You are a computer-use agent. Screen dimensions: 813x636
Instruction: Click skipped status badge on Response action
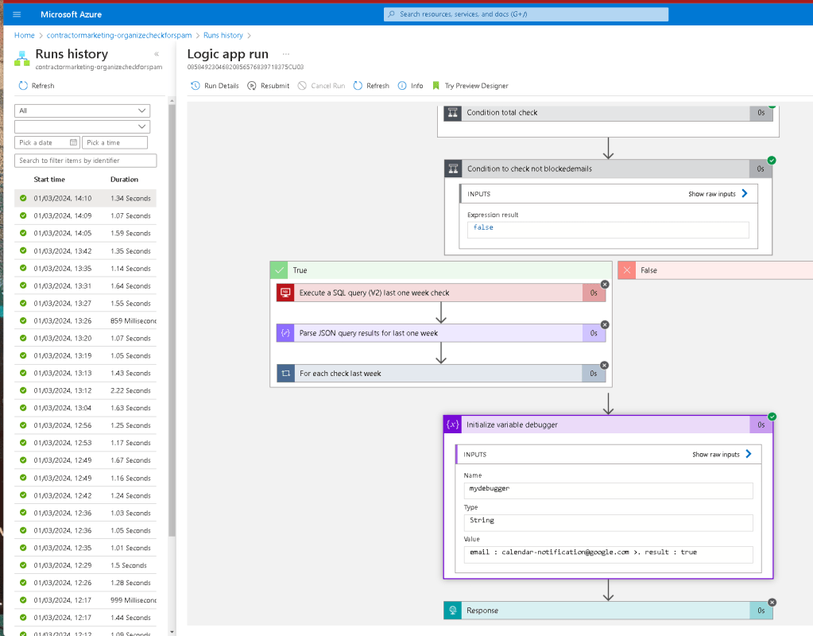click(772, 603)
